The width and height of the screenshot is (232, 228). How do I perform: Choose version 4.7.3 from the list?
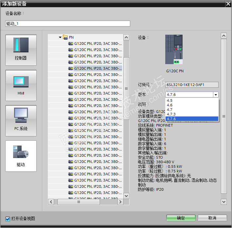(x=192, y=114)
